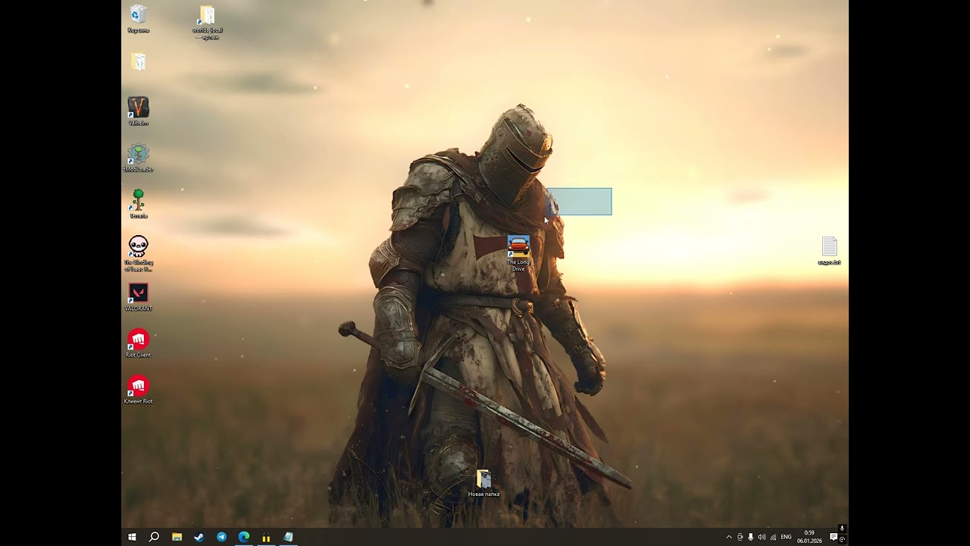Select the VALORANT desktop shortcut
Image resolution: width=970 pixels, height=546 pixels.
pos(138,297)
